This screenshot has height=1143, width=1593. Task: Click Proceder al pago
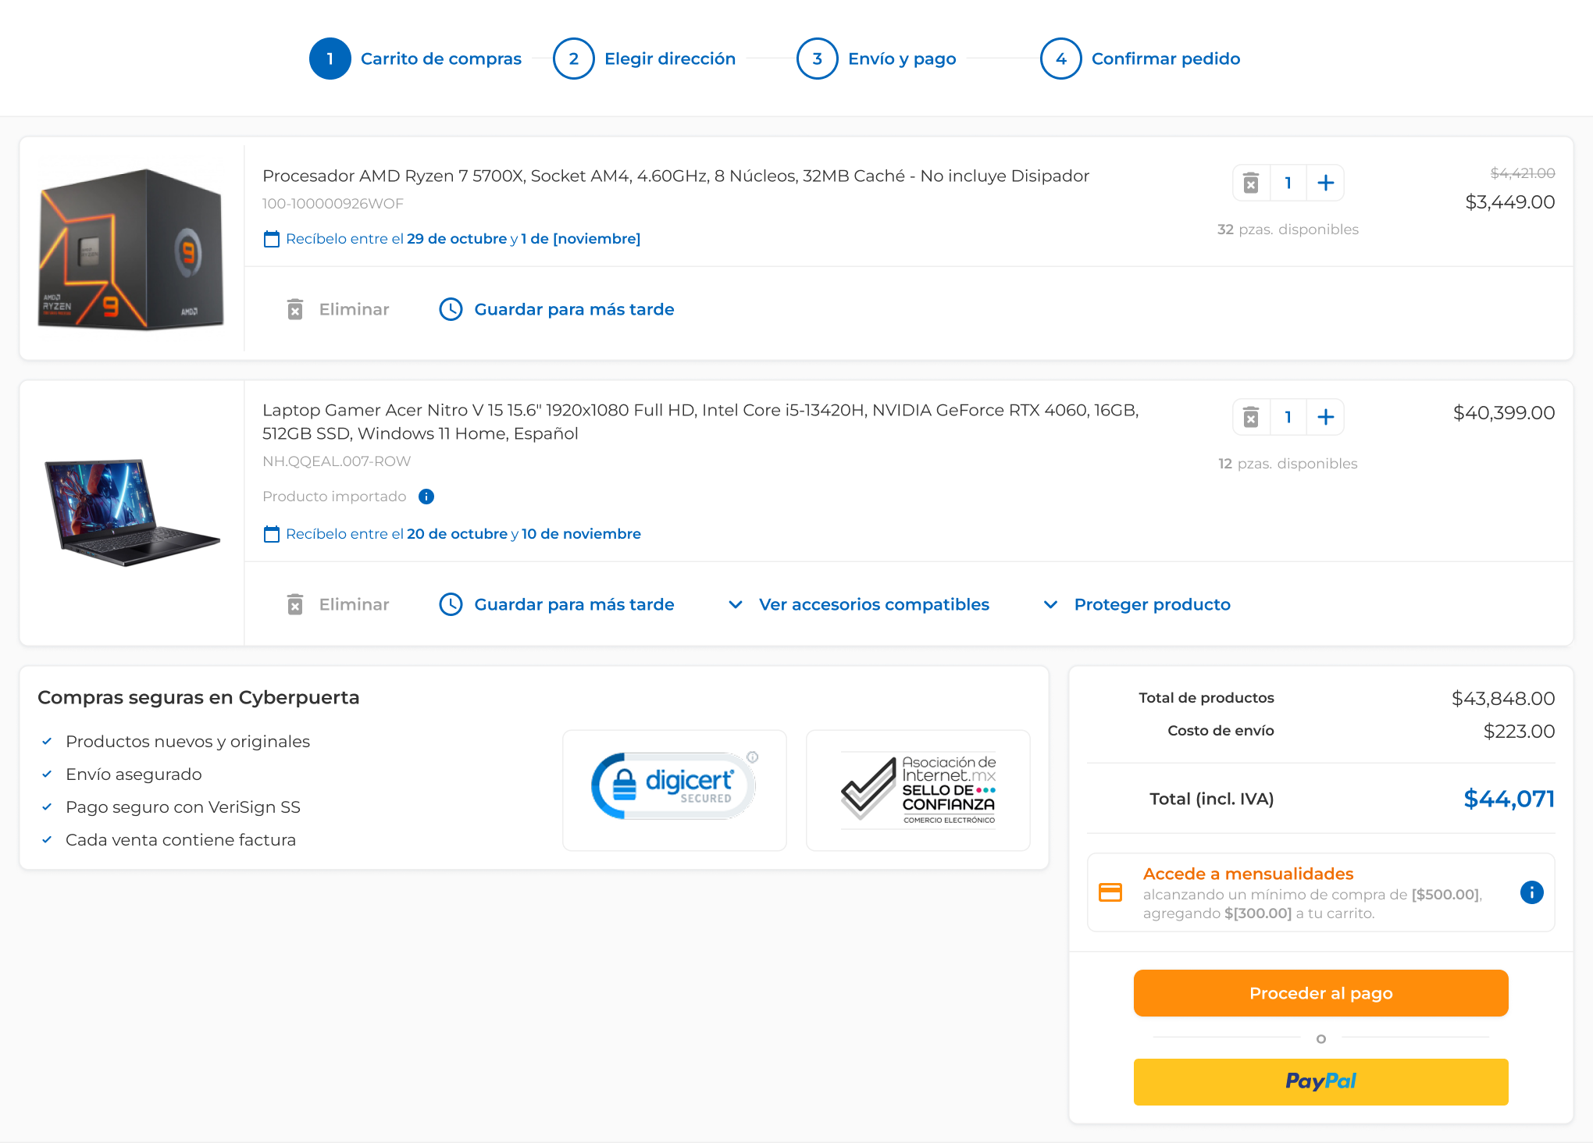point(1320,992)
